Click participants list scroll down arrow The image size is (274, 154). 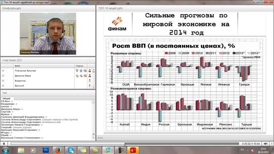[93, 87]
